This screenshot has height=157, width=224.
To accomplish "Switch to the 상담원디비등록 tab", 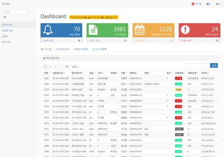I will point(80,49).
